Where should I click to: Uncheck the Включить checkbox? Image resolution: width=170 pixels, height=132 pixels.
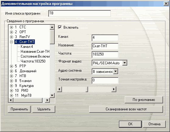click(60, 27)
